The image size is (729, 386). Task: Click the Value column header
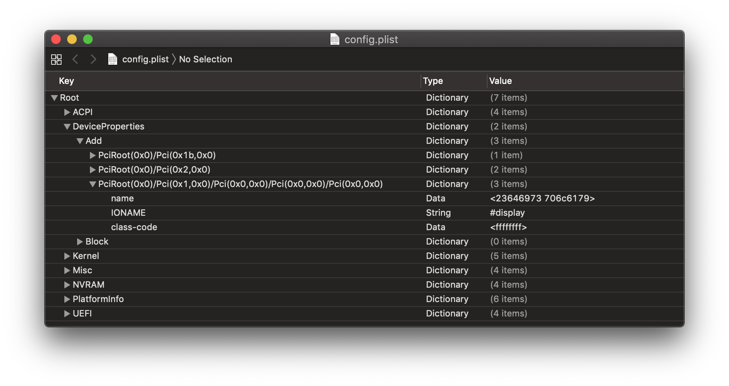[500, 81]
